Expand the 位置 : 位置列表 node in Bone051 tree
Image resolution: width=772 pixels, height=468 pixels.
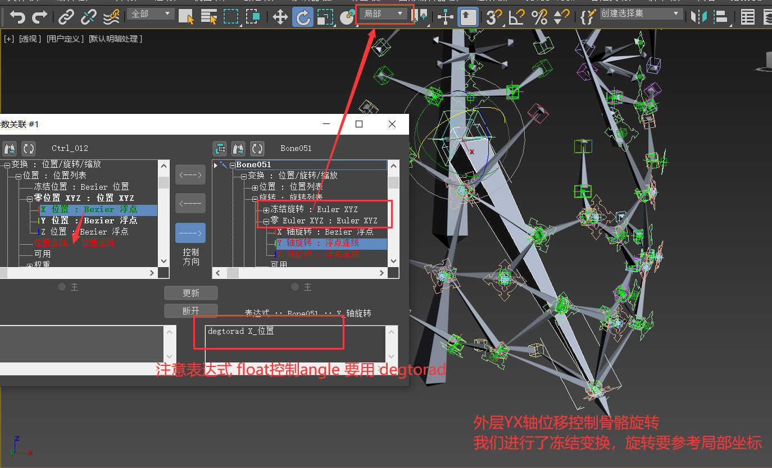[255, 187]
